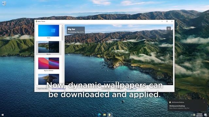Select the Big Sur theme thumbnail

(x=49, y=47)
